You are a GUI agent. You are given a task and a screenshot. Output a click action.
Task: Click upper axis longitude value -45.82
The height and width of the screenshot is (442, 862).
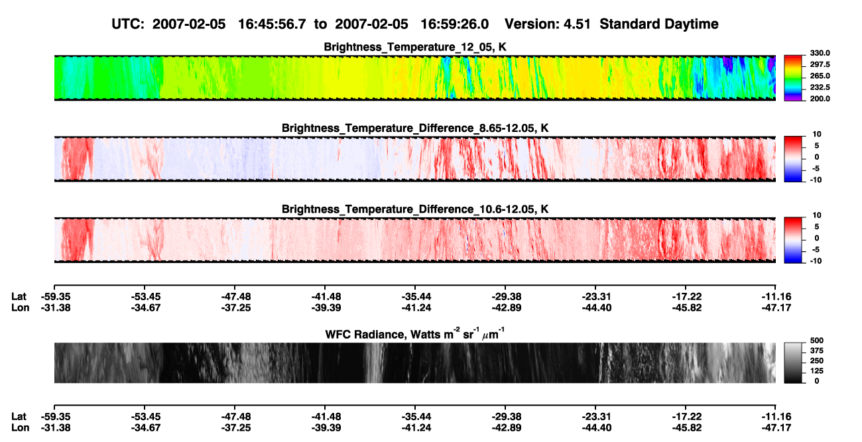coord(686,308)
